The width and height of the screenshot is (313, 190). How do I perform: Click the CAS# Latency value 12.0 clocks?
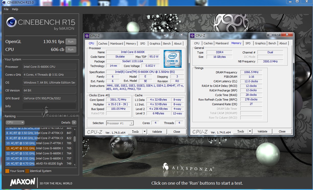pyautogui.click(x=251, y=82)
